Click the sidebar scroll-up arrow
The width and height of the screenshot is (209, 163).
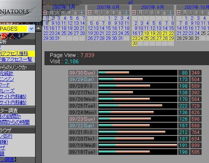38,28
